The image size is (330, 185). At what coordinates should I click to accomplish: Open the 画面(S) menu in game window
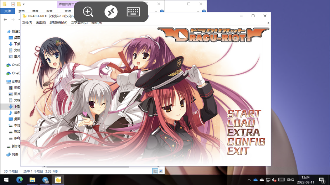(41, 23)
